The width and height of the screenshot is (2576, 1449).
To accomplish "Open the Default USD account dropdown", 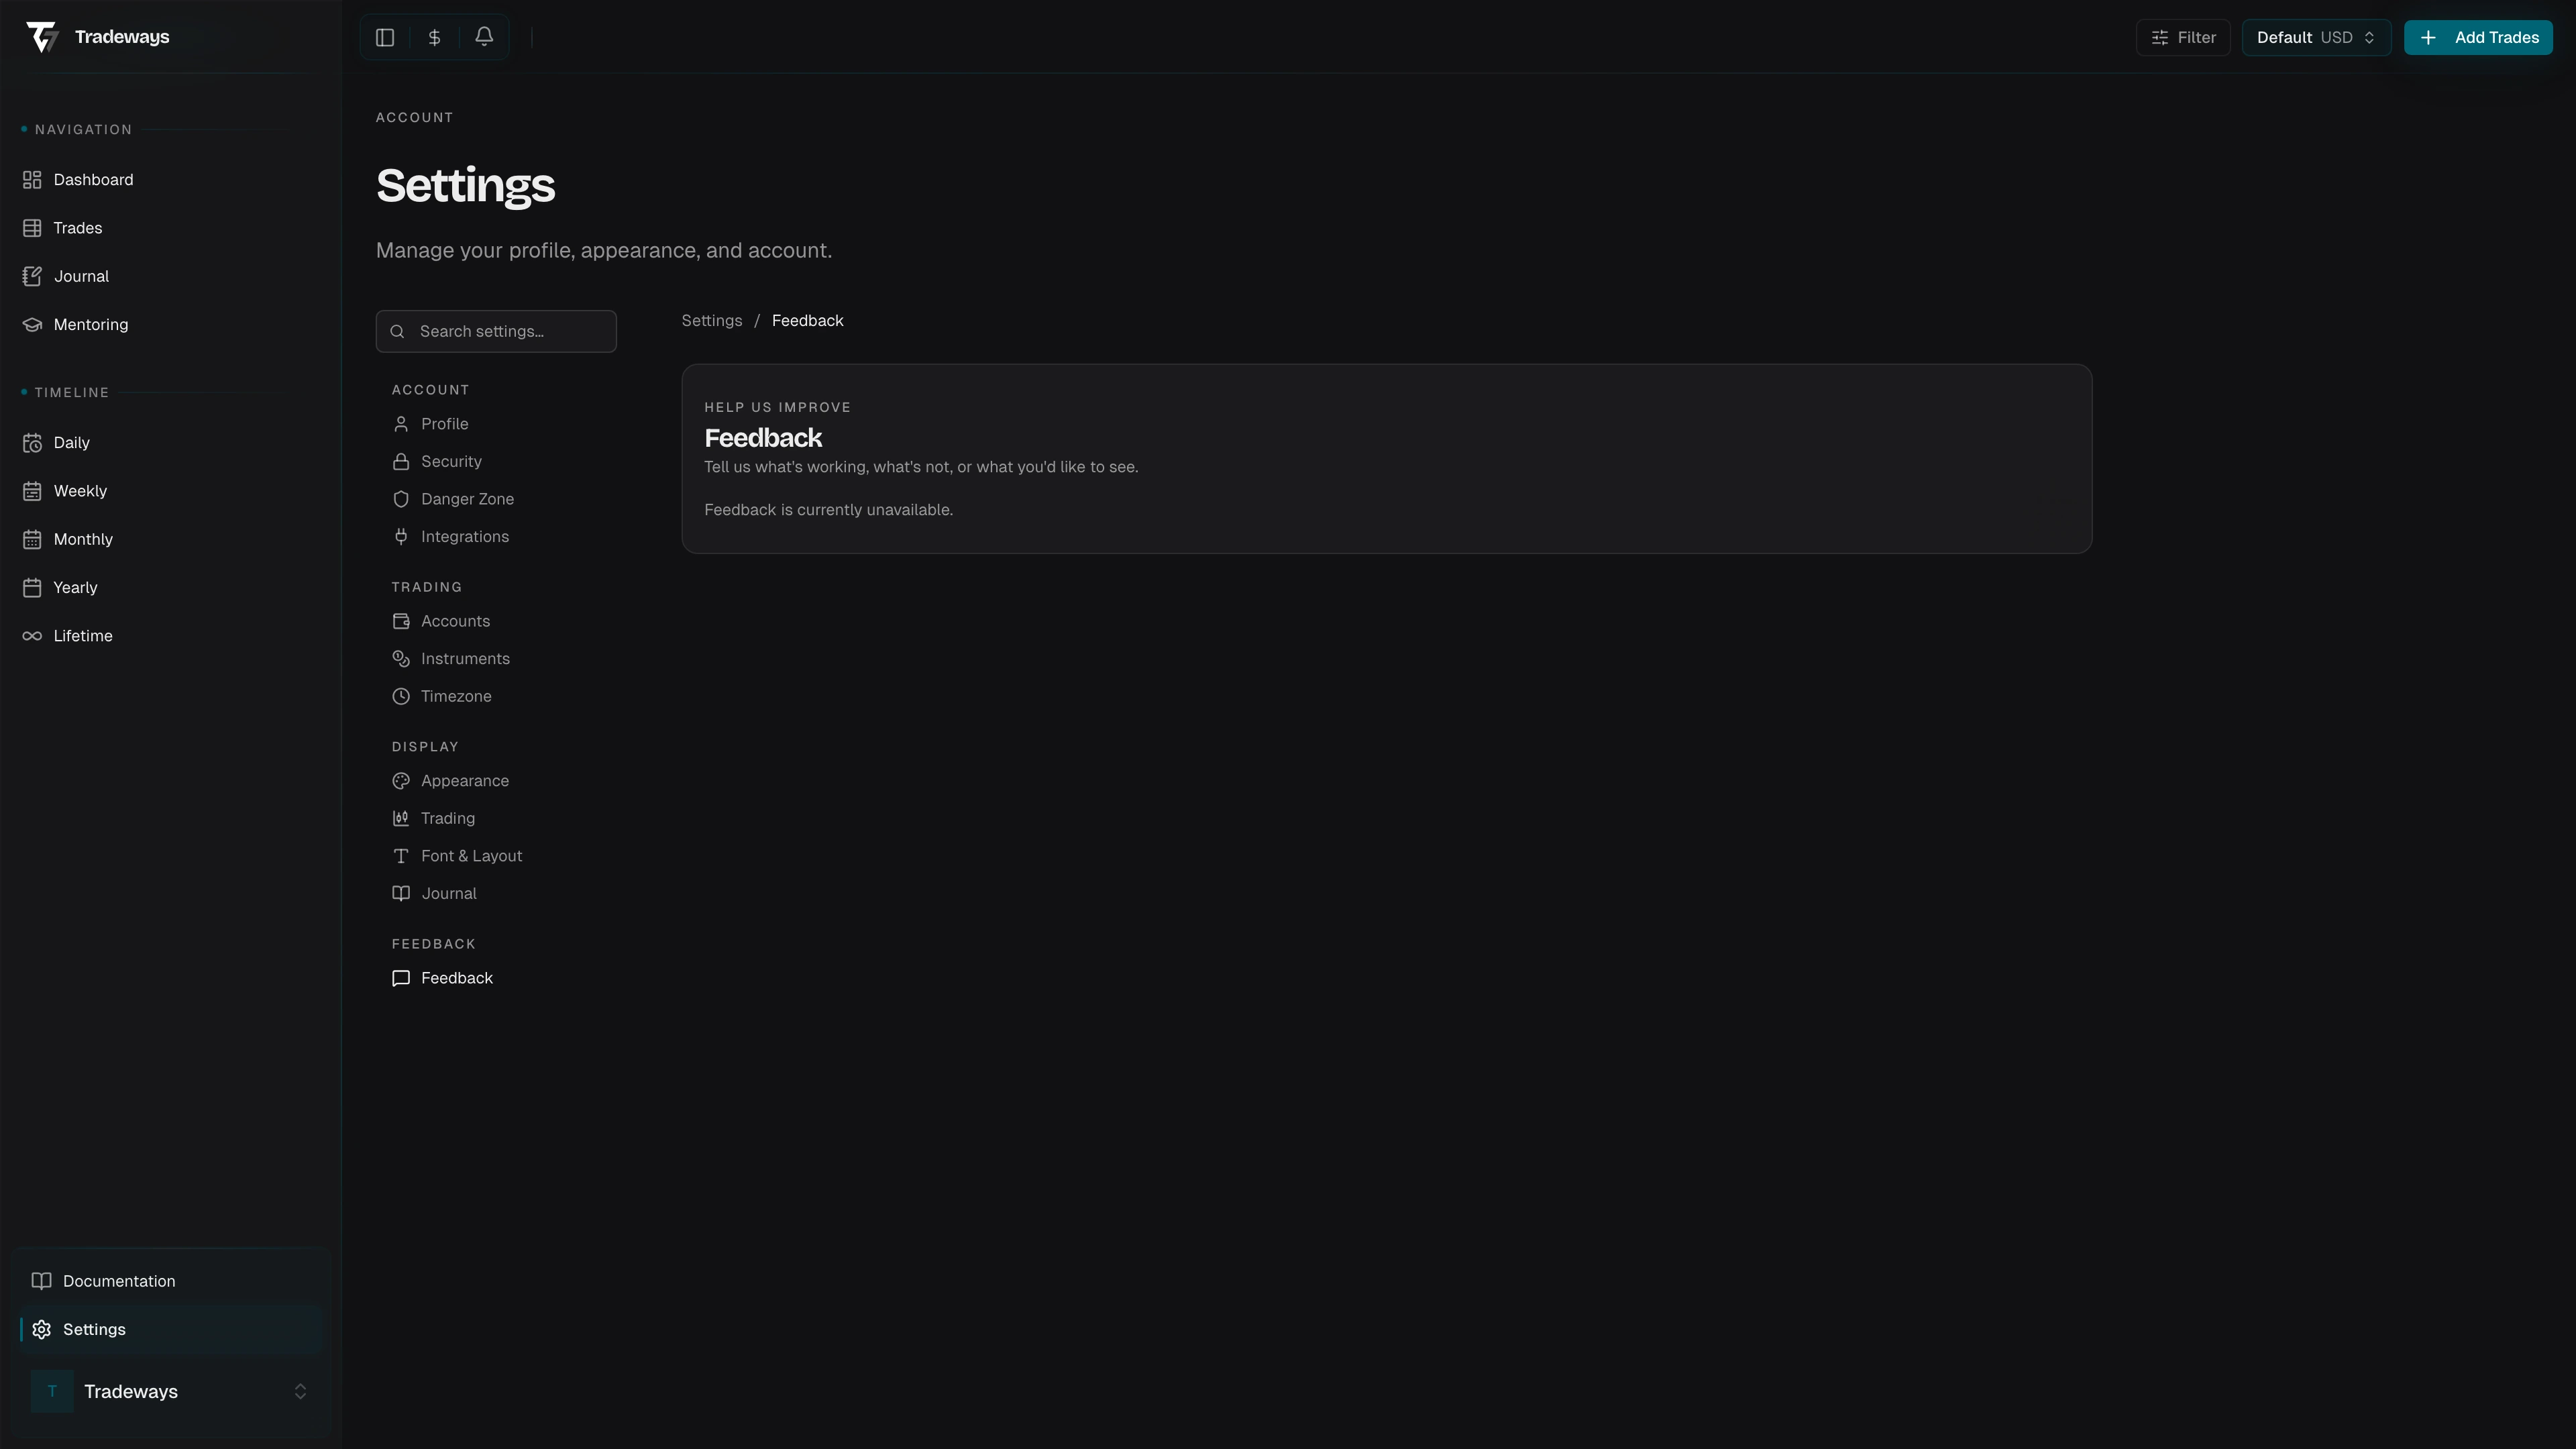I will pos(2316,37).
